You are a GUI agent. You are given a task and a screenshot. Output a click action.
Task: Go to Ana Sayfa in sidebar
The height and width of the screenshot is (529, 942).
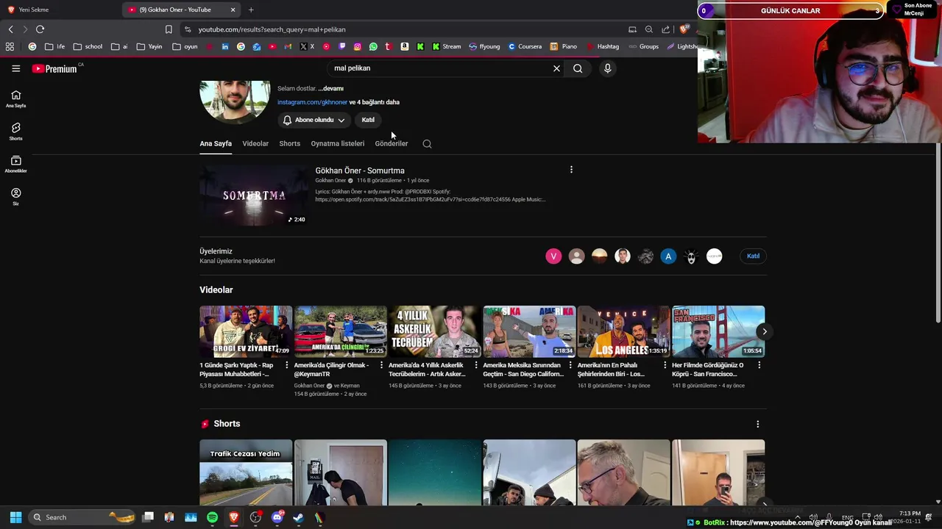15,98
